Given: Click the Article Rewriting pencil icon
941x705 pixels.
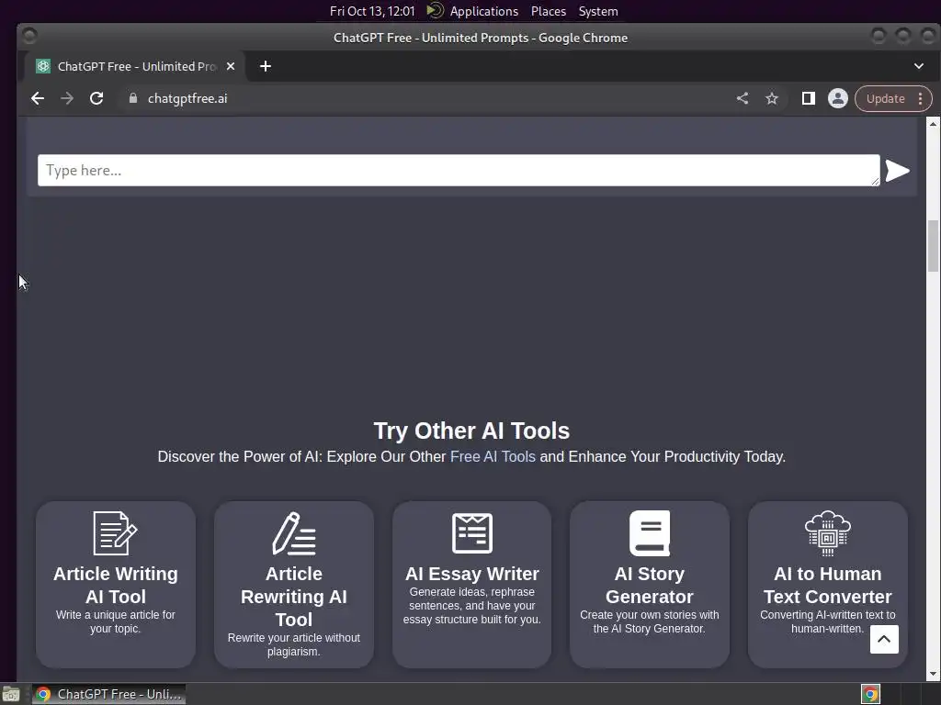Looking at the screenshot, I should tap(293, 533).
